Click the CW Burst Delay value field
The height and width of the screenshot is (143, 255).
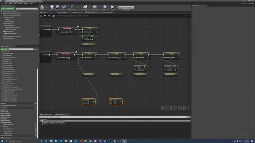pos(120,58)
